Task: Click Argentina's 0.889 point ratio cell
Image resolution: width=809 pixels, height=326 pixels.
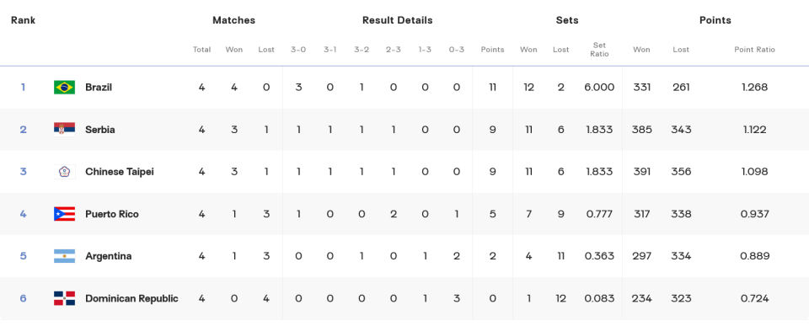Action: click(x=754, y=256)
